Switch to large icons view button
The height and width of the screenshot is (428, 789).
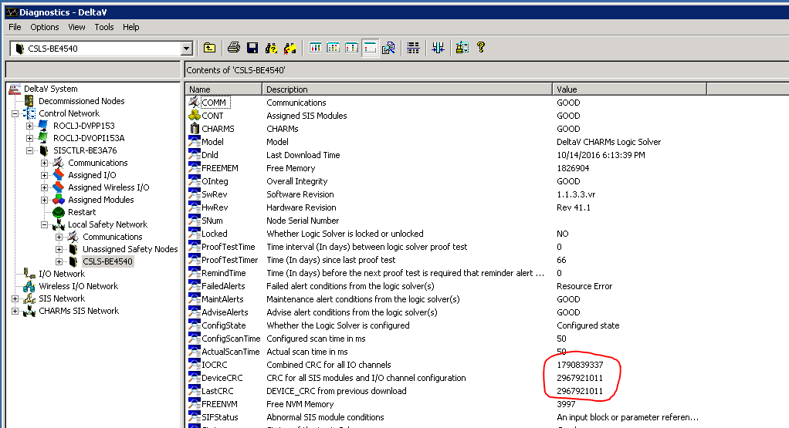tap(316, 48)
